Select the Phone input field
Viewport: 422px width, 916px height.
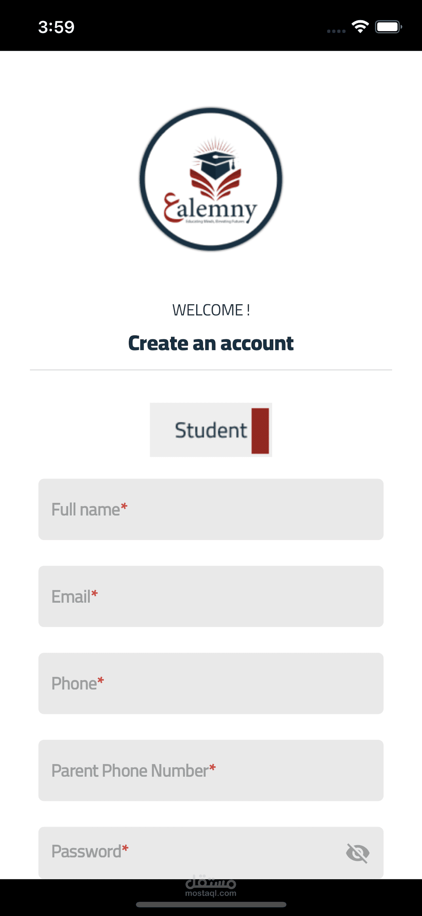coord(211,683)
